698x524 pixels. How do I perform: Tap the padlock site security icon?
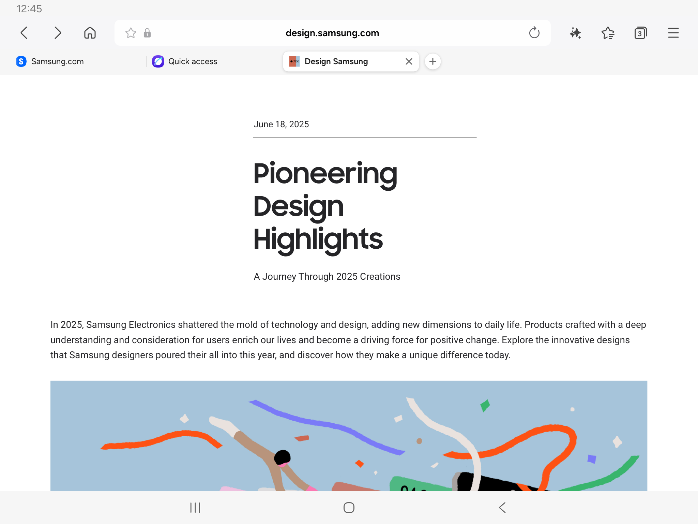[x=147, y=33]
